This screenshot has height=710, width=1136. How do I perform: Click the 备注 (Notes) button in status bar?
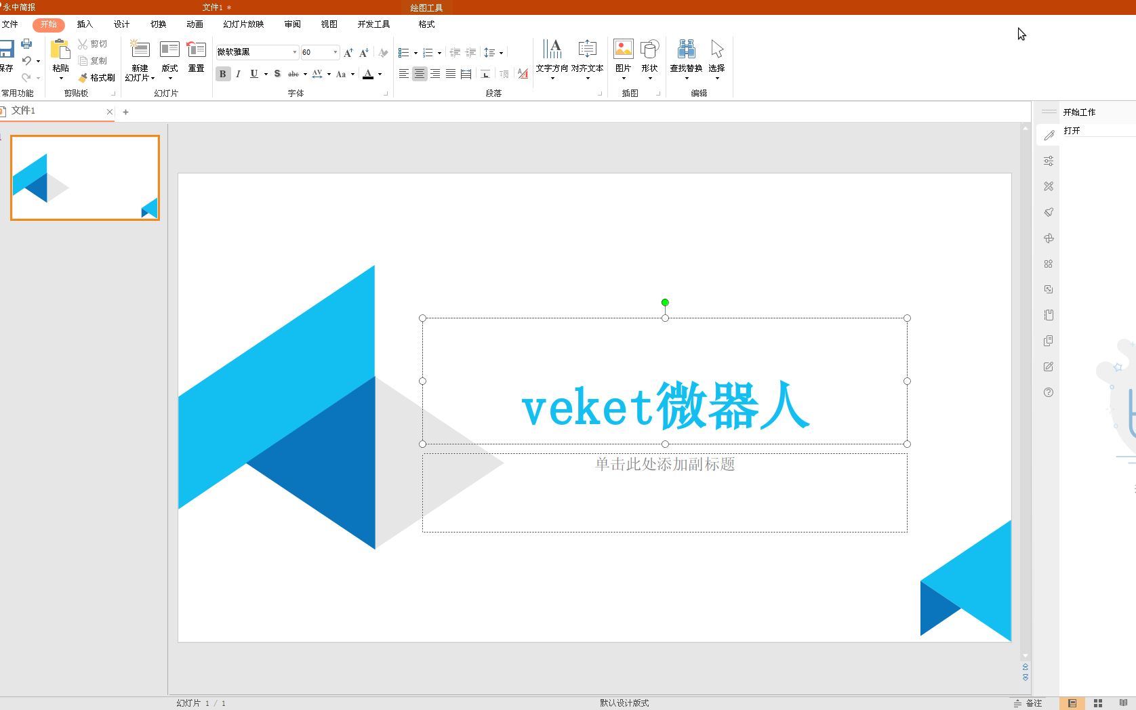1028,703
